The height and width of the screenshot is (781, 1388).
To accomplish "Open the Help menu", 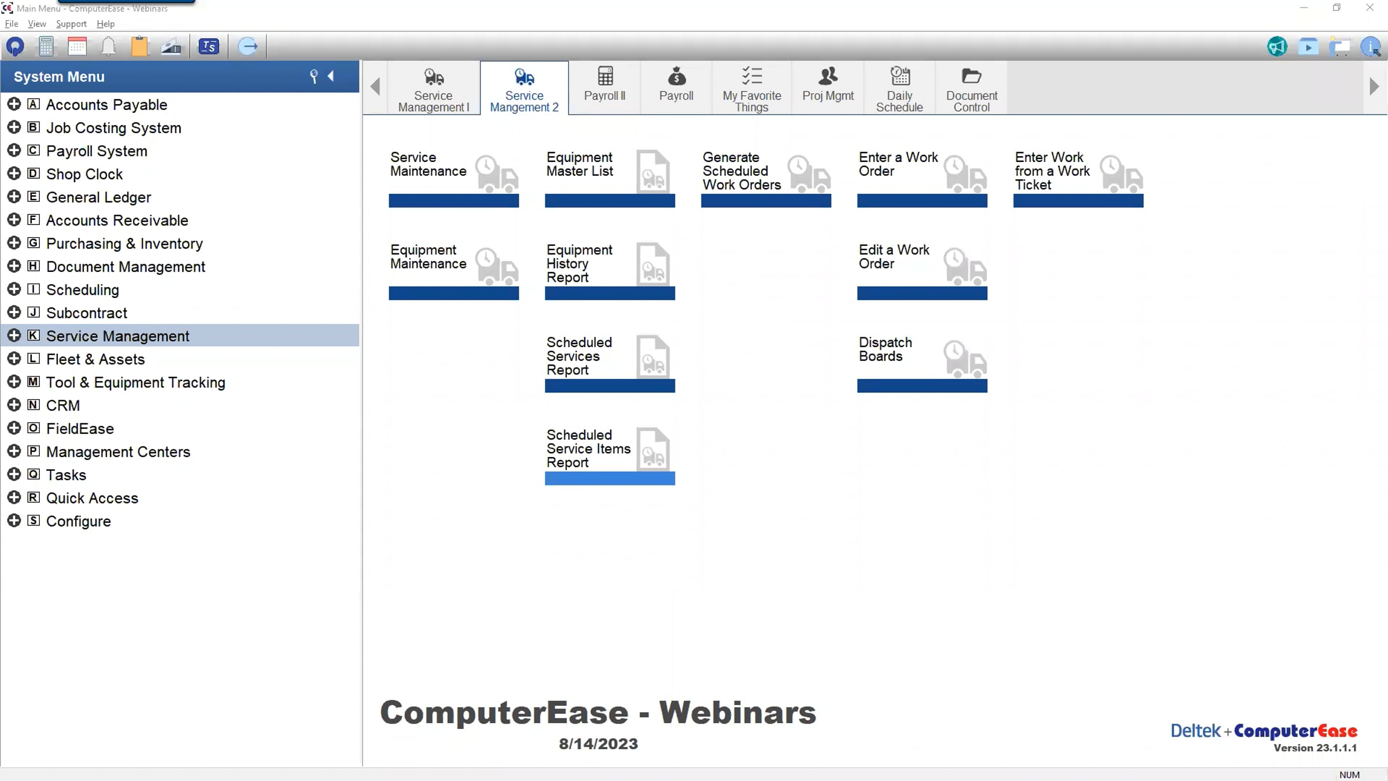I will 106,24.
